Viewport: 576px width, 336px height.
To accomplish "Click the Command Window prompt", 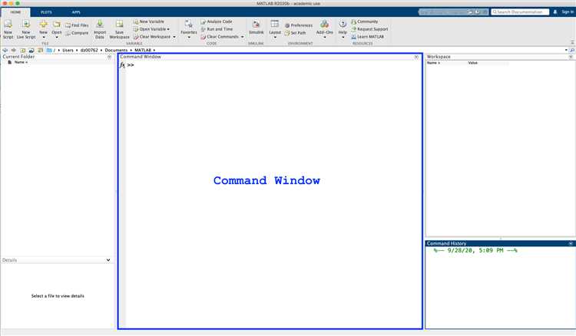I will [131, 65].
